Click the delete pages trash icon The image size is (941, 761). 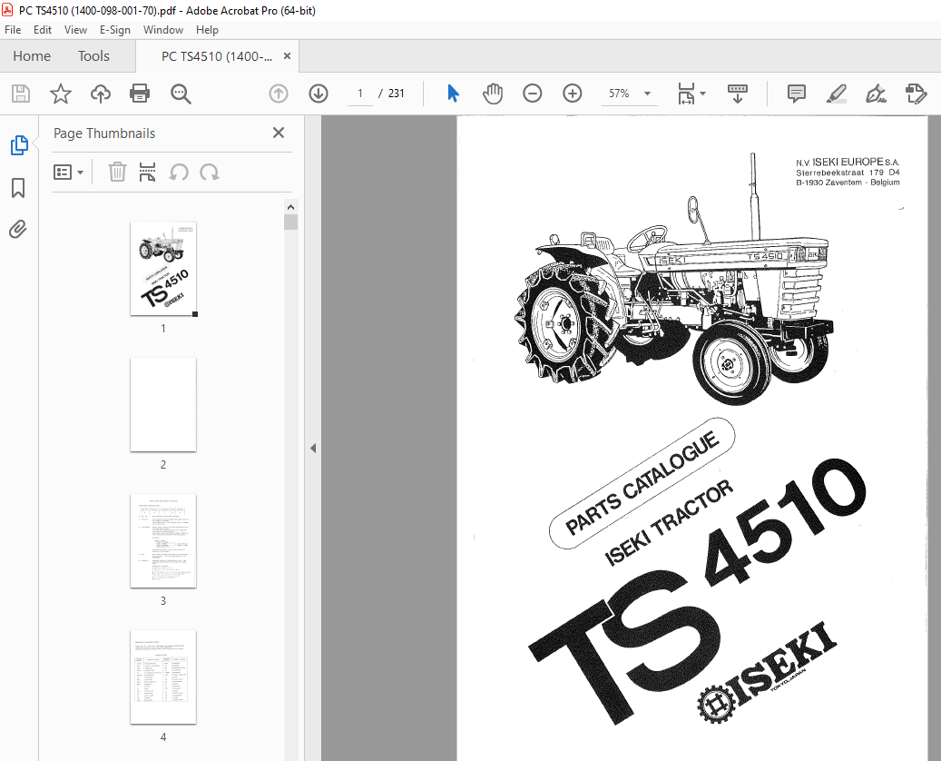pyautogui.click(x=117, y=173)
